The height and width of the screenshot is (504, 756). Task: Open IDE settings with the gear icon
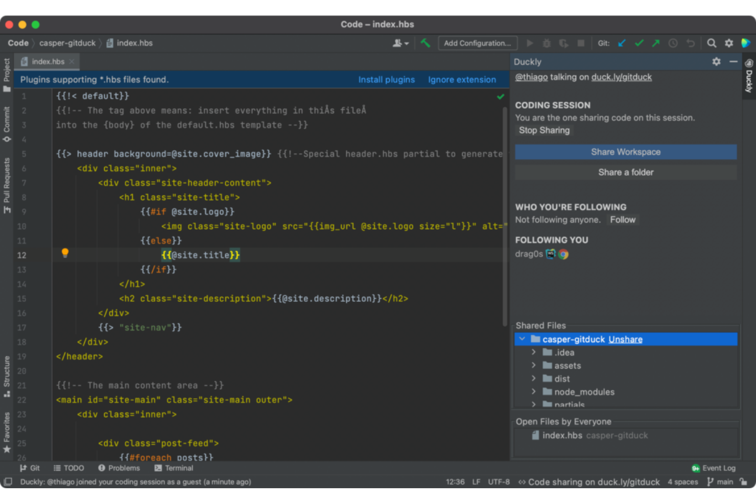(729, 43)
